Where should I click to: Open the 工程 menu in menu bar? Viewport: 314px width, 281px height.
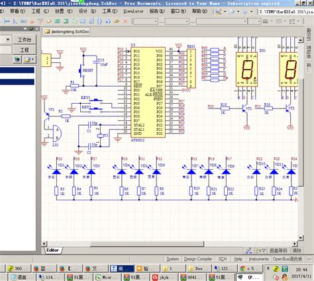(40, 11)
